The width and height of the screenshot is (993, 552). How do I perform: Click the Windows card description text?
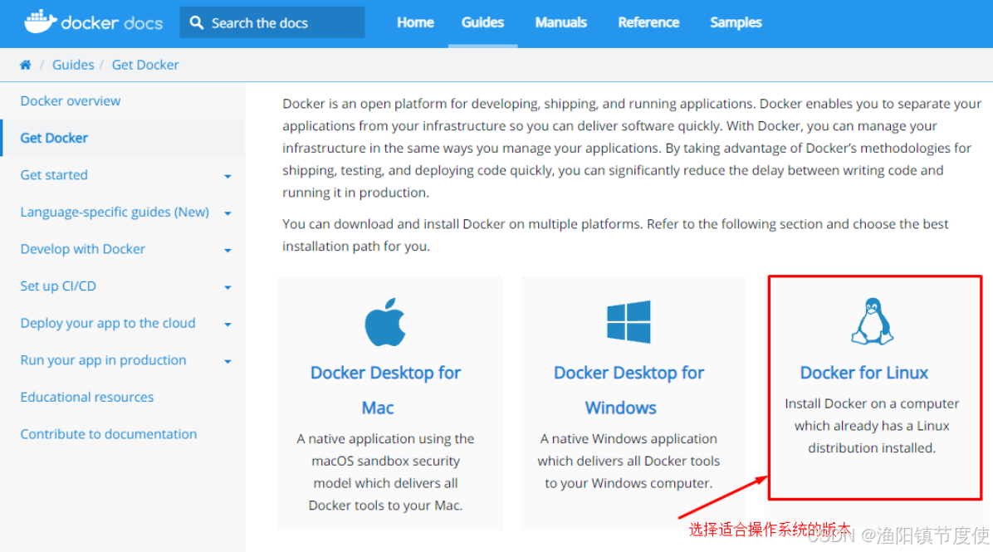click(x=629, y=461)
